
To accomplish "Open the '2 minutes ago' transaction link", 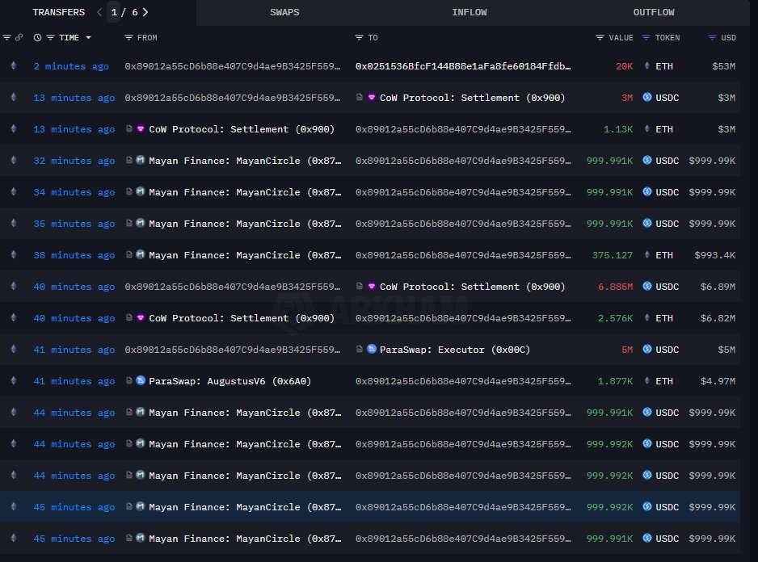I will [x=71, y=67].
